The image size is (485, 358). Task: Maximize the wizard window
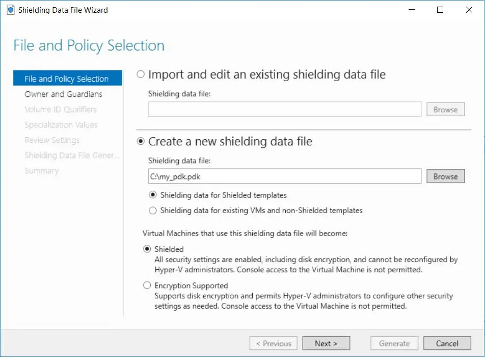[440, 10]
